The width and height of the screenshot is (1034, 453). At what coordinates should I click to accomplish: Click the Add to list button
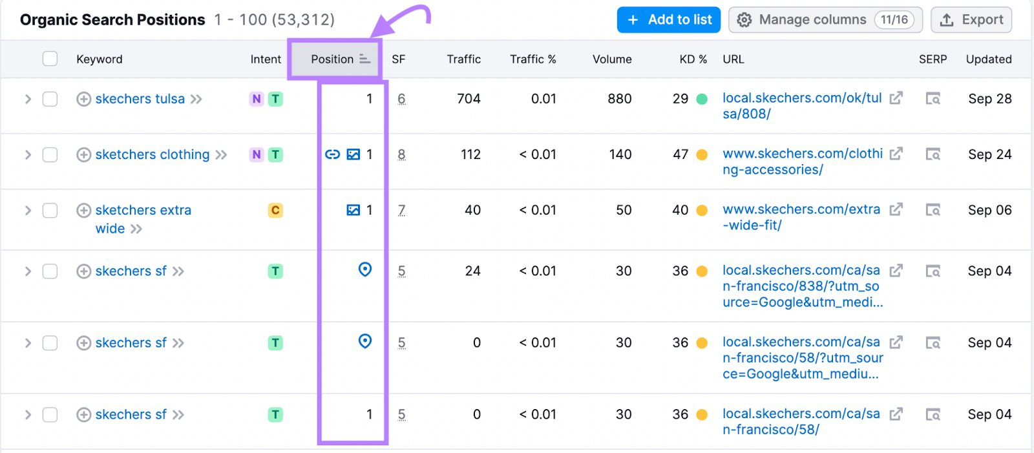[669, 19]
